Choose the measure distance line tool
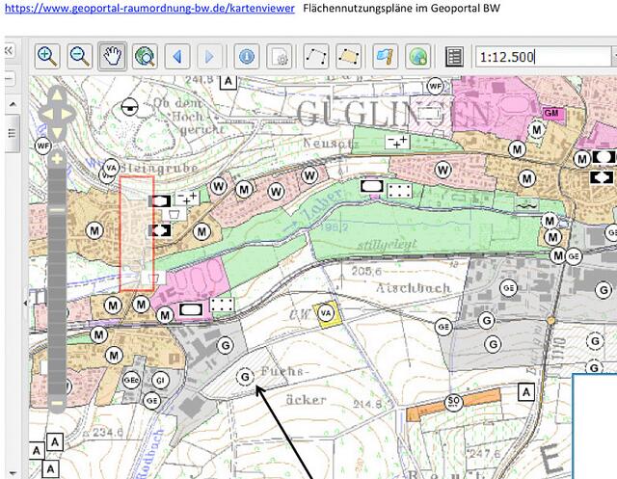The height and width of the screenshot is (479, 617). [x=315, y=56]
